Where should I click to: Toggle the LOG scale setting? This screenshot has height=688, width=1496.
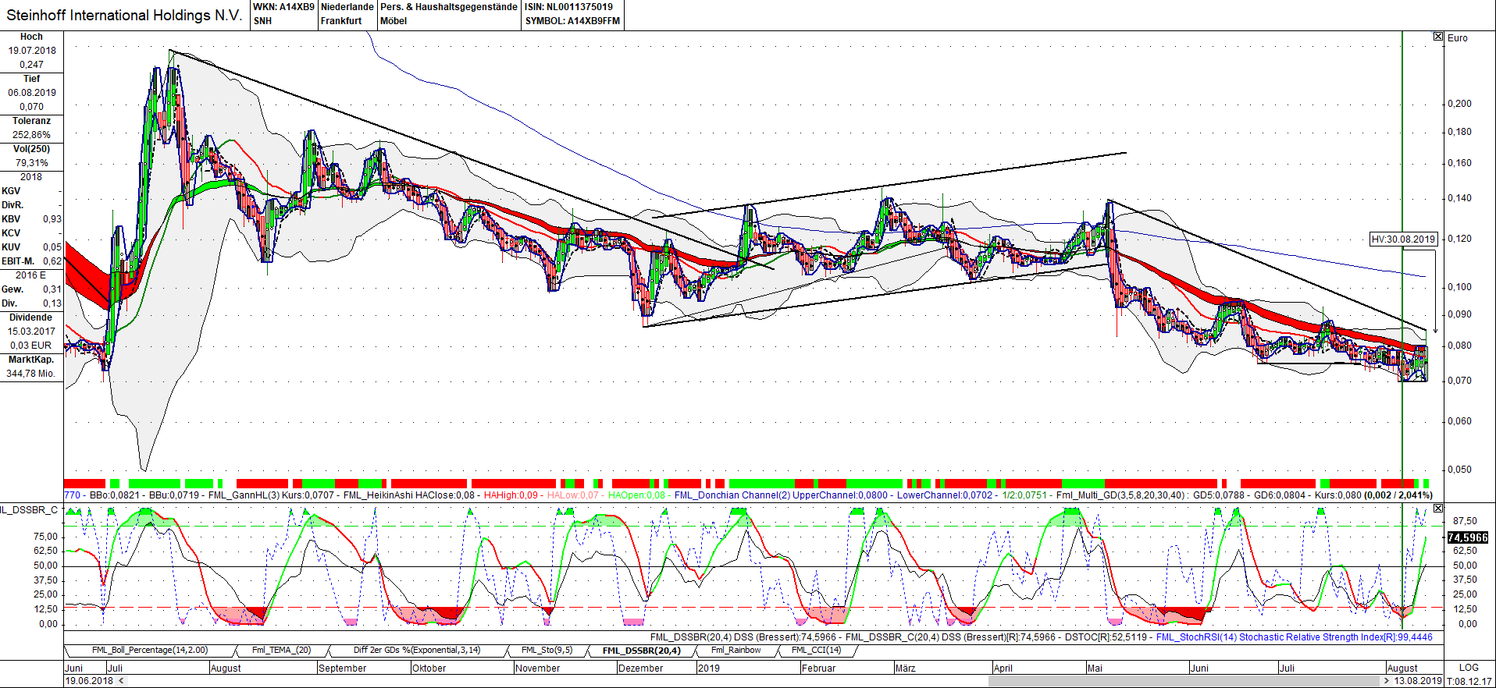(x=1468, y=668)
